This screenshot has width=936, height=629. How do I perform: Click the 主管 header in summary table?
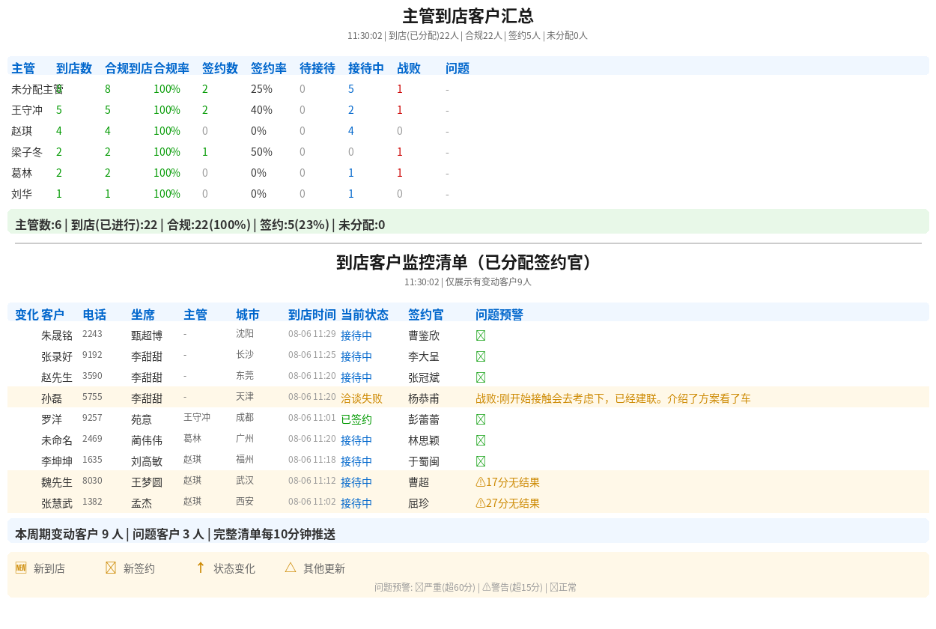[23, 68]
